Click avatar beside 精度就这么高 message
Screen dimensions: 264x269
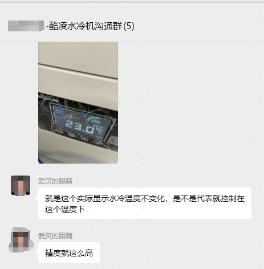21,240
